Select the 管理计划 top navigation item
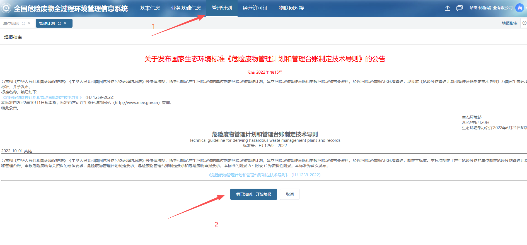The image size is (527, 245). [x=222, y=8]
